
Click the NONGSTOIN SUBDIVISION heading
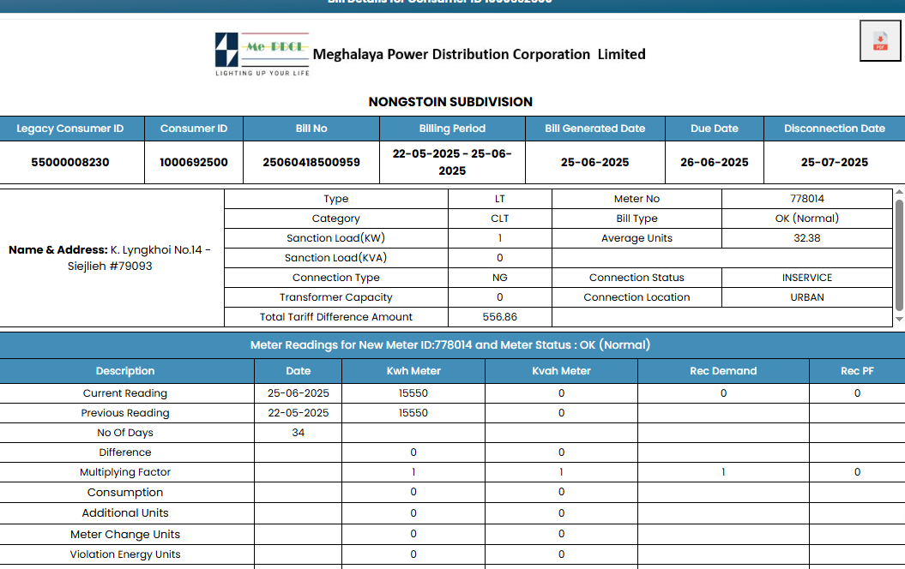tap(450, 102)
